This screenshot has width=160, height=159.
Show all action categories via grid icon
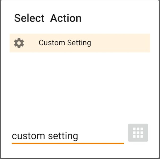point(138,133)
